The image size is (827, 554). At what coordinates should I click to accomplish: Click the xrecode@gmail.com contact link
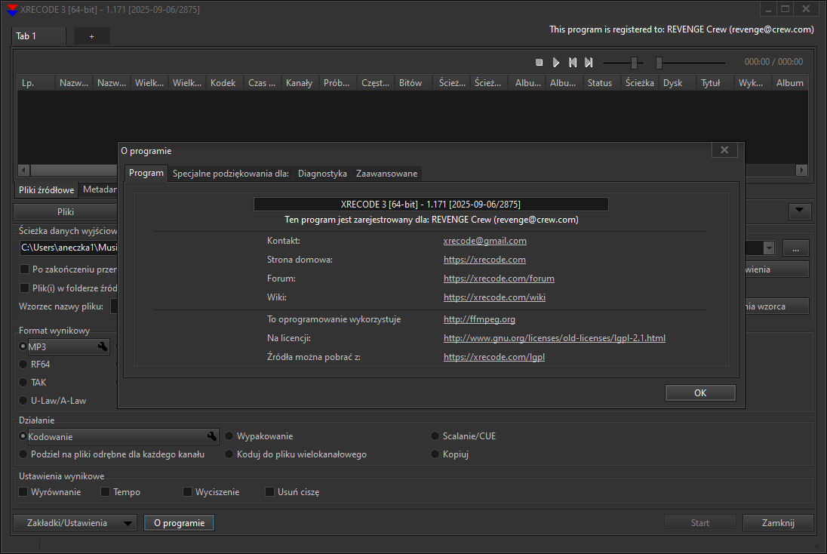click(484, 241)
